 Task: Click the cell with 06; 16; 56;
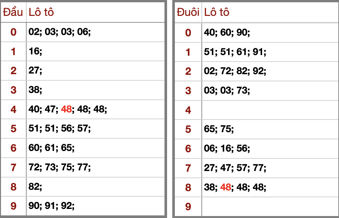point(227,148)
